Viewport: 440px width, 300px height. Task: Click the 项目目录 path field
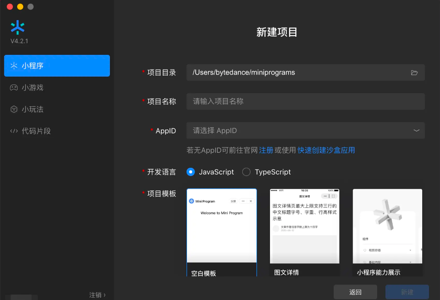coord(306,73)
